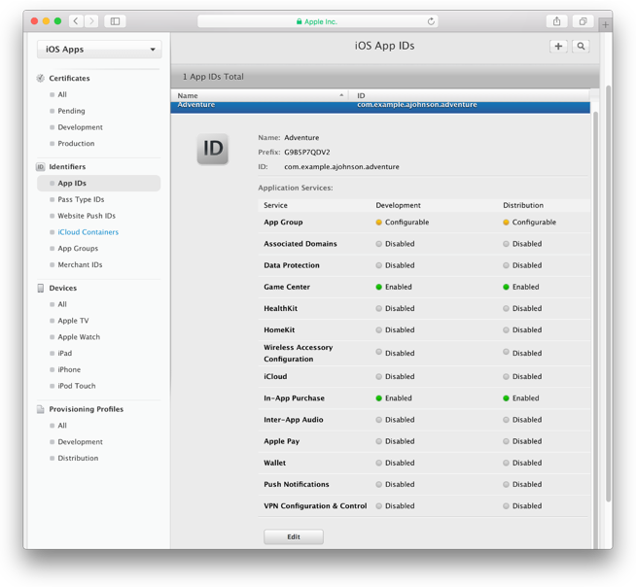Toggle the Safari sidebar button
Image resolution: width=636 pixels, height=587 pixels.
click(x=115, y=21)
